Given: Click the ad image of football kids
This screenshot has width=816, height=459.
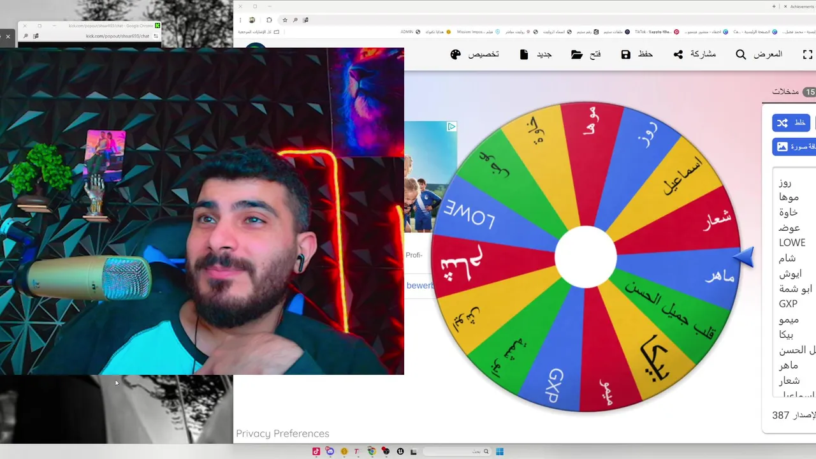Looking at the screenshot, I should [430, 177].
